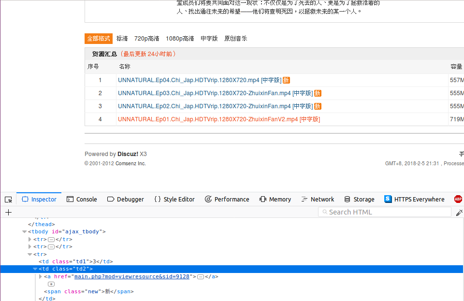Click the 最后更新 24小时前 notice

(148, 54)
